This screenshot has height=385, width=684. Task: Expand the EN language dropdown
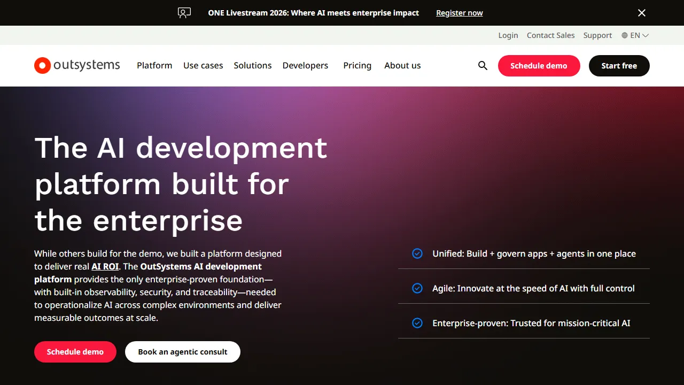pyautogui.click(x=635, y=35)
